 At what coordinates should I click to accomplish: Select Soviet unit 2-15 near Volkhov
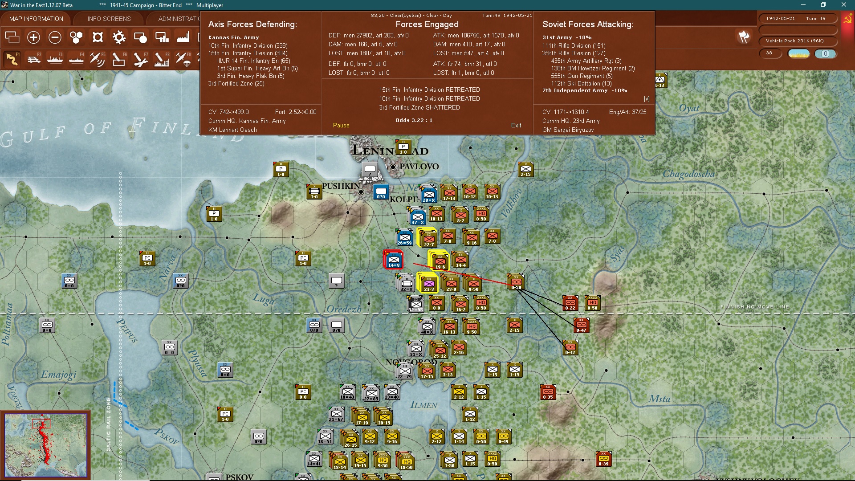pos(525,169)
